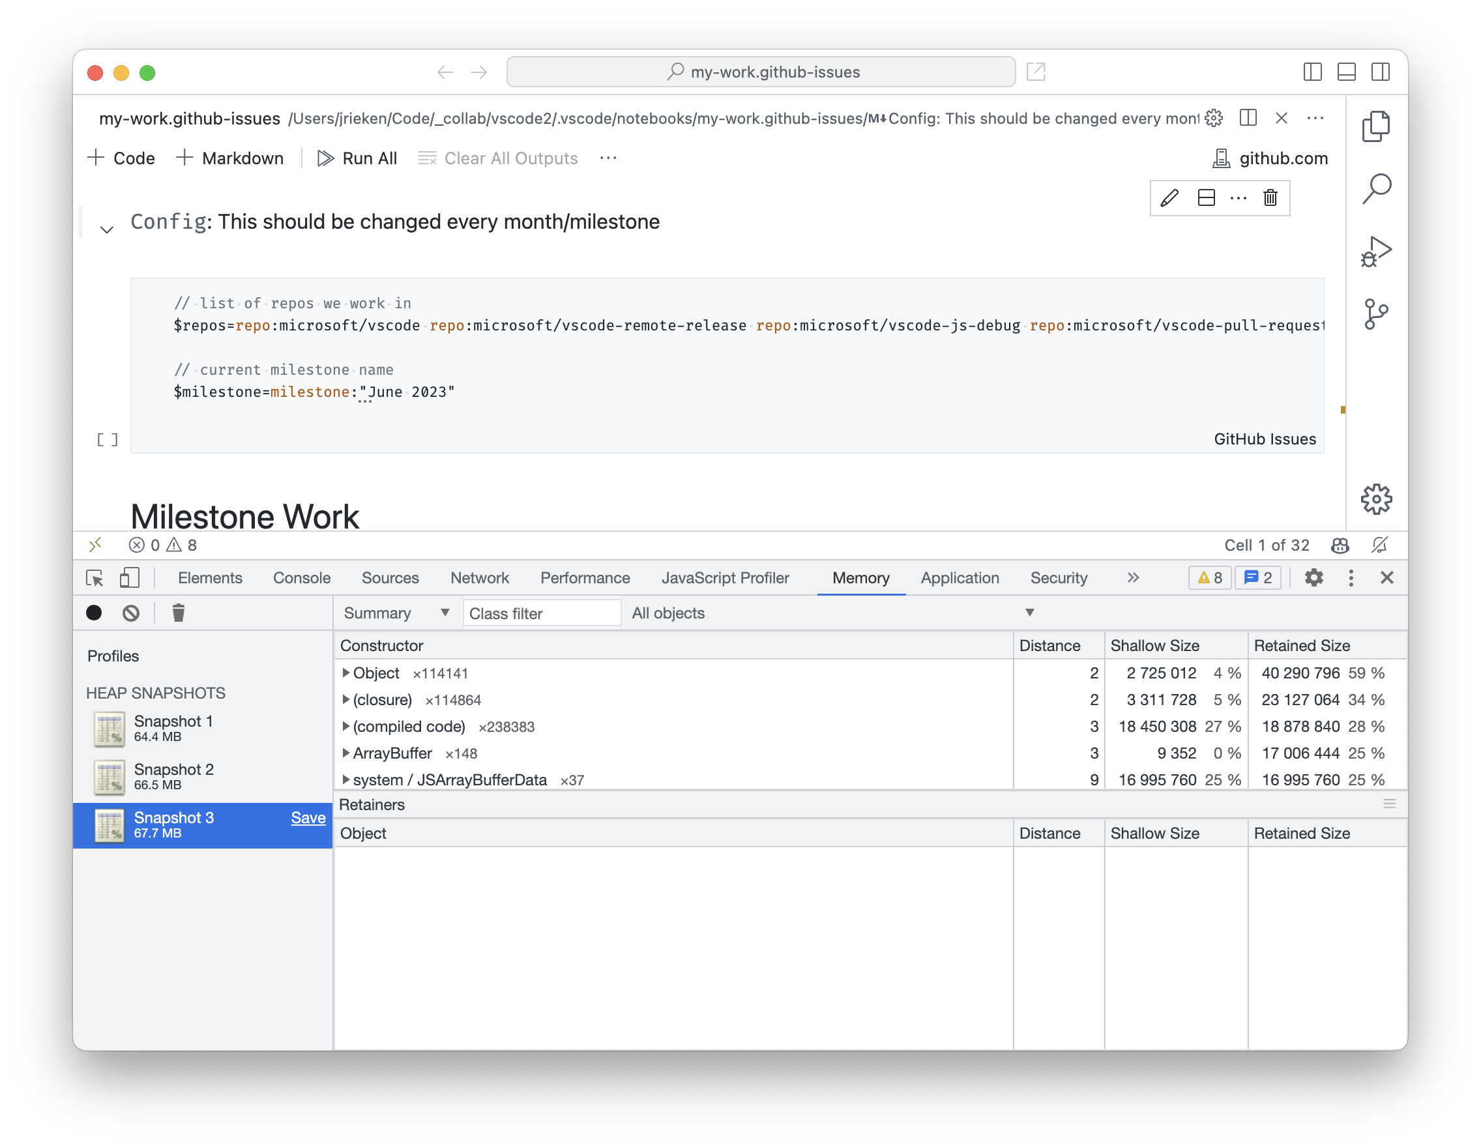Start heap snapshot with record button

(94, 613)
